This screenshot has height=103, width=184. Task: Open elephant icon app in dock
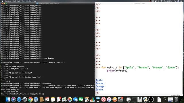129,100
